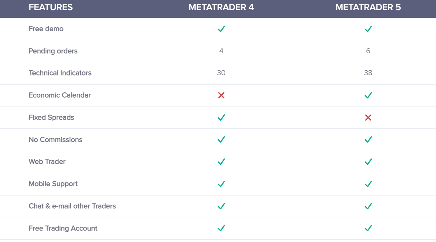
Task: Click the MetaTrader 4 Fixed Spreads checkmark
Action: [221, 117]
